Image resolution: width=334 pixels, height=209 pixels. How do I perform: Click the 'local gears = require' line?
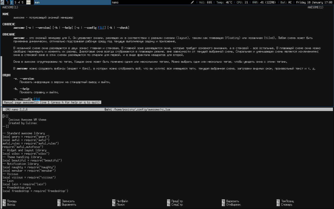26,137
